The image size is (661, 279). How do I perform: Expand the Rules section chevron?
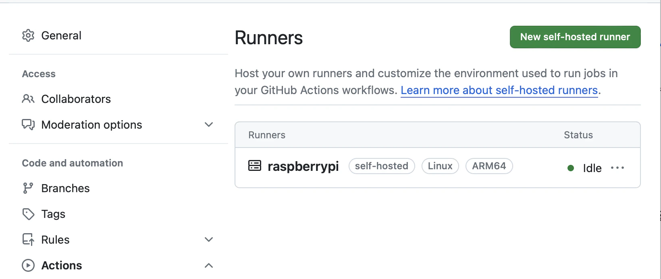point(209,240)
